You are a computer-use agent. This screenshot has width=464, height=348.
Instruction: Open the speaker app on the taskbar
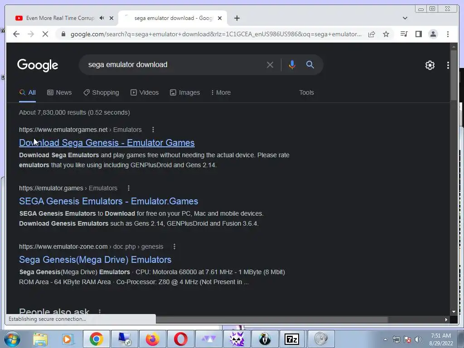pos(321,339)
